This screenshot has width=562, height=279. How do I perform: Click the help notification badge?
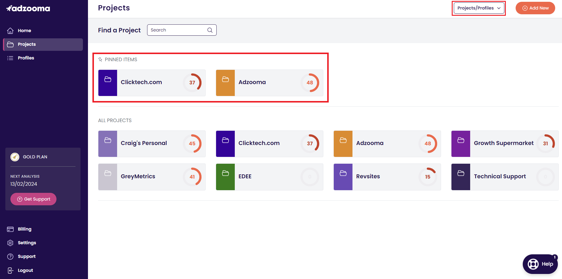(555, 257)
